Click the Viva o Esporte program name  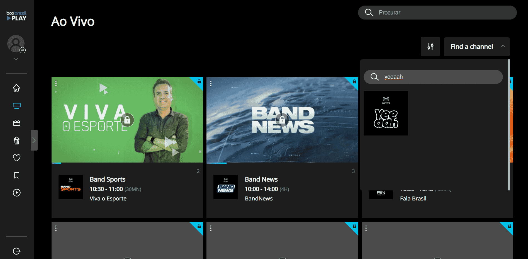point(108,199)
